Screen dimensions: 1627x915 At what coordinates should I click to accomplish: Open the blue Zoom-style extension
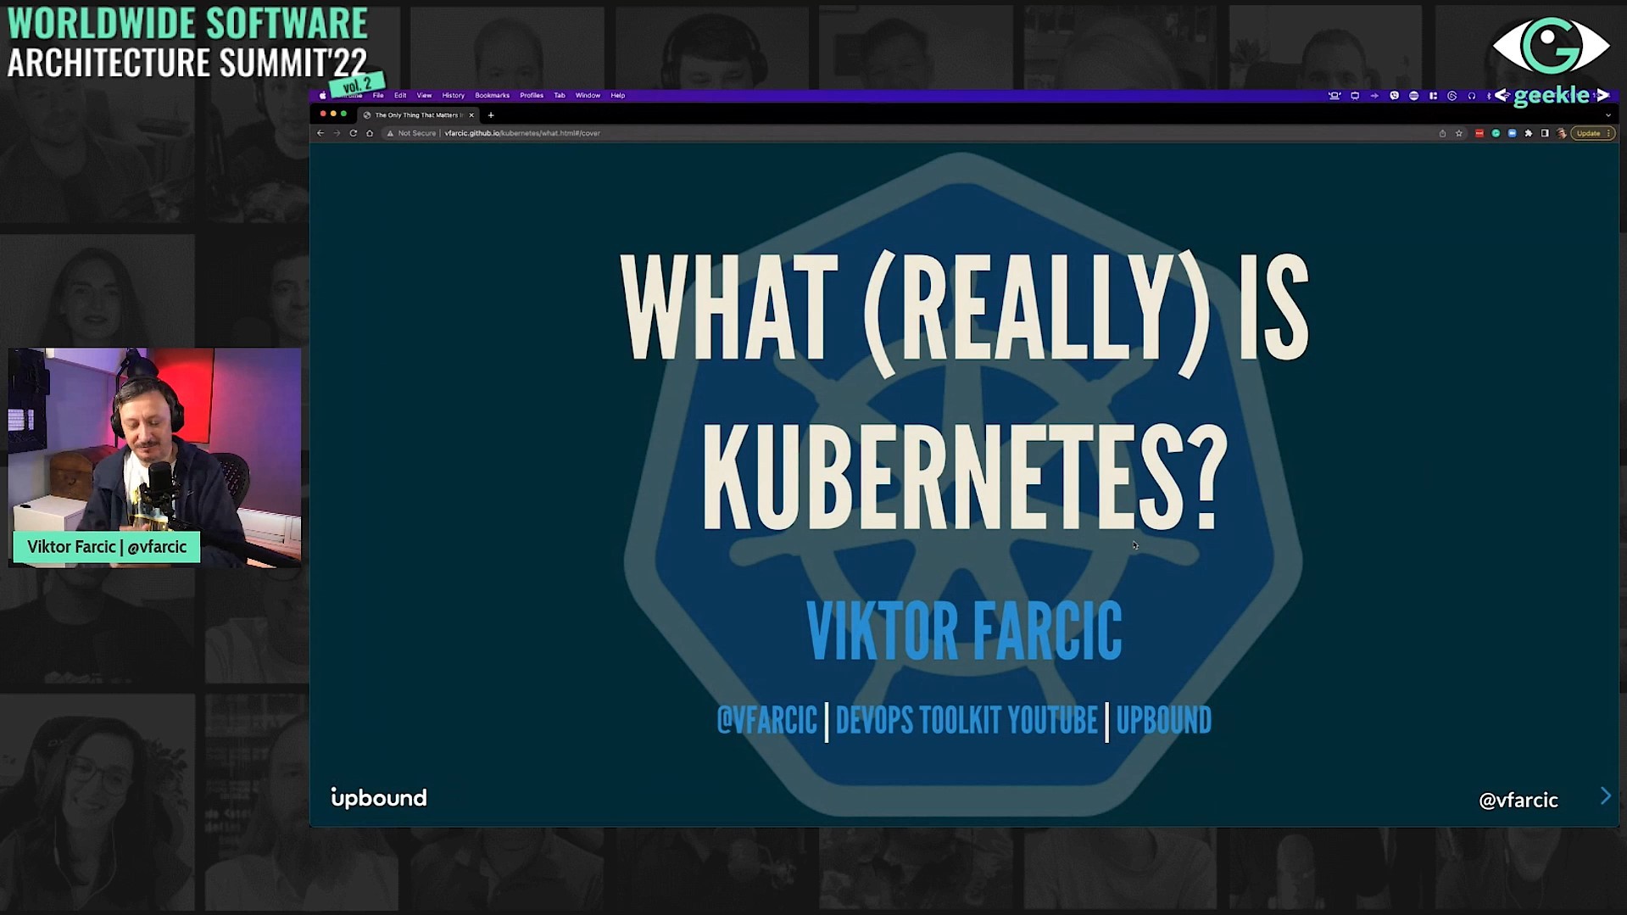(x=1512, y=133)
